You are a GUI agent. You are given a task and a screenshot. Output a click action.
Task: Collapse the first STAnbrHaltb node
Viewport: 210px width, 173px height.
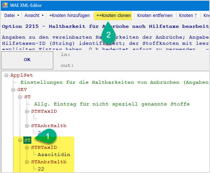pos(27,126)
